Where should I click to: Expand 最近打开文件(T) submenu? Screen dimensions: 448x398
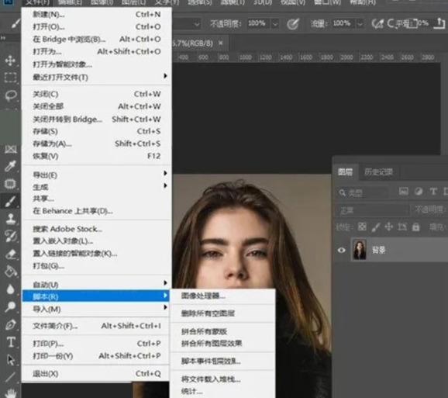click(97, 77)
